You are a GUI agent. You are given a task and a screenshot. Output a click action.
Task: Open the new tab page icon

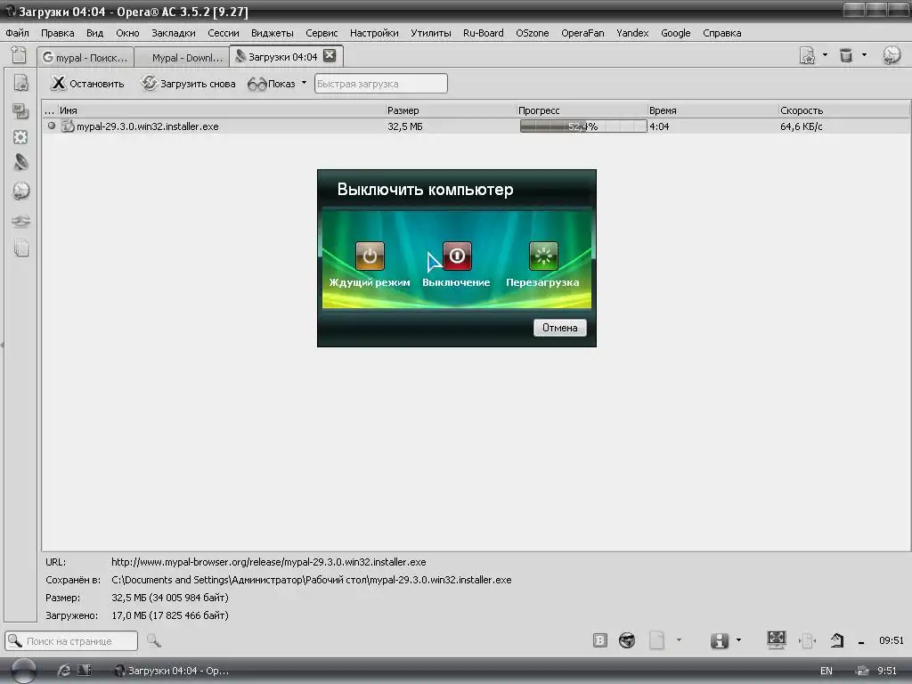(x=19, y=54)
